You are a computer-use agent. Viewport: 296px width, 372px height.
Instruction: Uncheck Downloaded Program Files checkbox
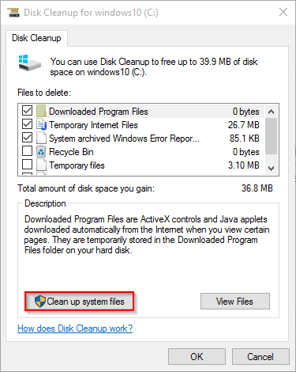point(27,111)
